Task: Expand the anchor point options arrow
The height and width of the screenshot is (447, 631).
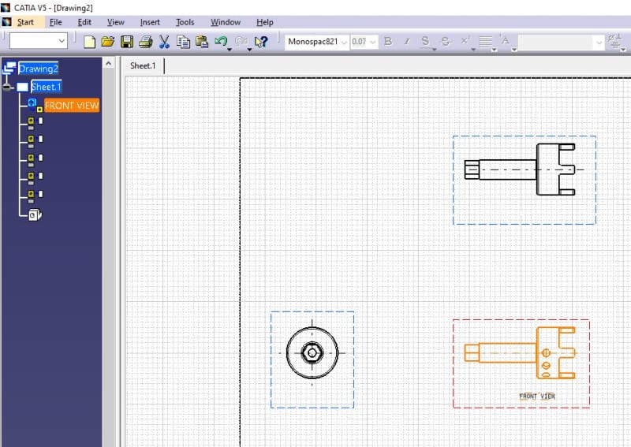Action: point(514,50)
